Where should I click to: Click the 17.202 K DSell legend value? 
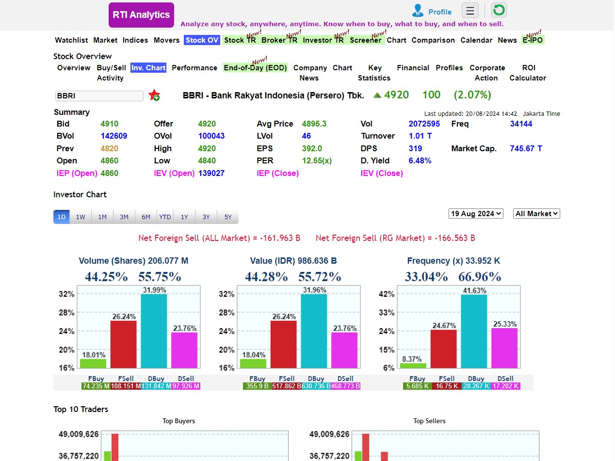click(x=505, y=386)
